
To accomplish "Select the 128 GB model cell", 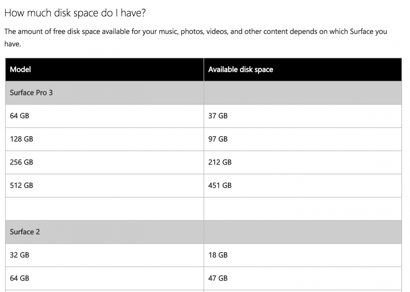I will click(x=104, y=139).
